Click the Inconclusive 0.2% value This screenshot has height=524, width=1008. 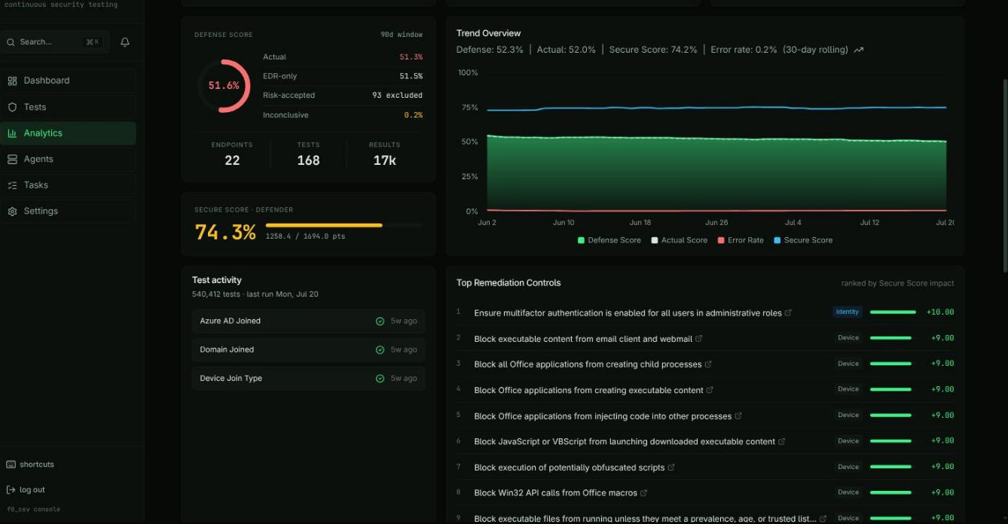[x=413, y=115]
